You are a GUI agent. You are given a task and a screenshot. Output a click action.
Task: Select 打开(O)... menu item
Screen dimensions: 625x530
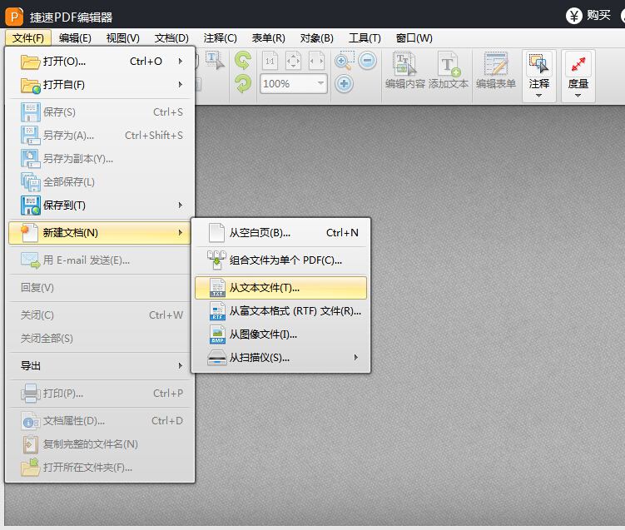pyautogui.click(x=100, y=62)
